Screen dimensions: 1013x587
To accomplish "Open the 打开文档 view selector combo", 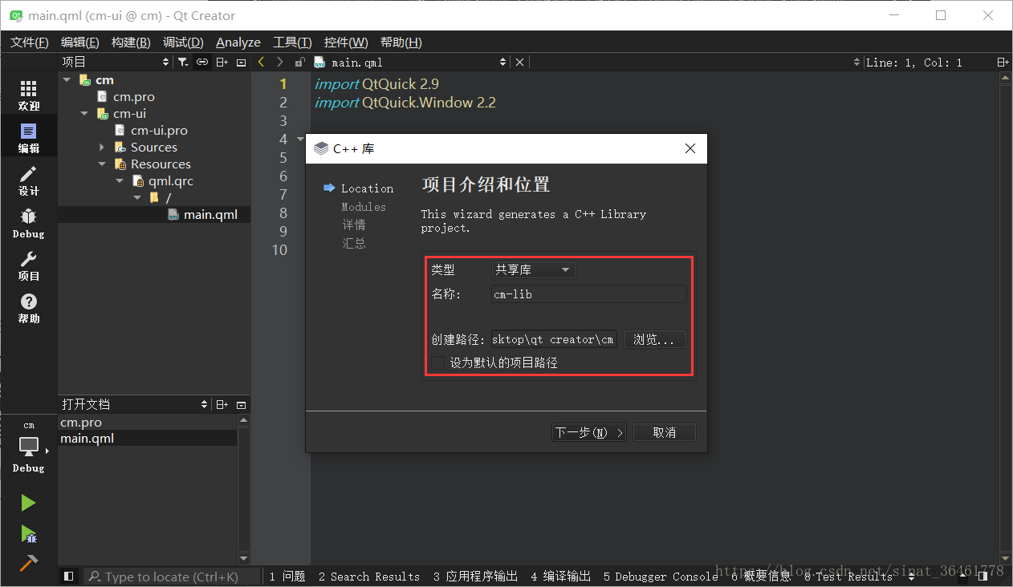I will pyautogui.click(x=135, y=405).
